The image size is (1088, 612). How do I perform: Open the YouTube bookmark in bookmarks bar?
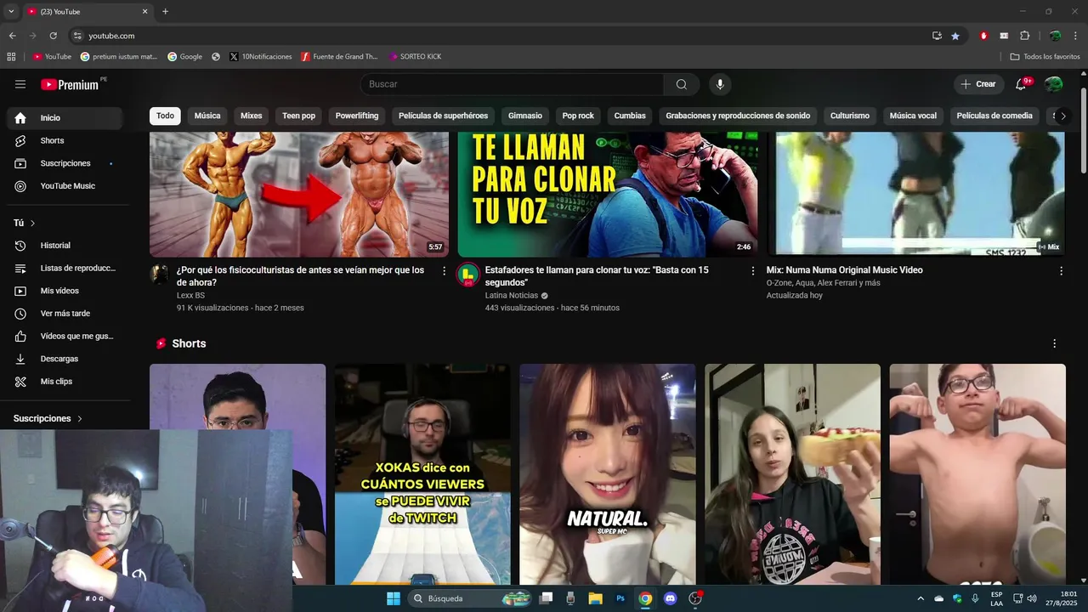52,57
